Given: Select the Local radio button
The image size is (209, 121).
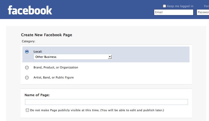Looking at the screenshot, I should [x=27, y=52].
